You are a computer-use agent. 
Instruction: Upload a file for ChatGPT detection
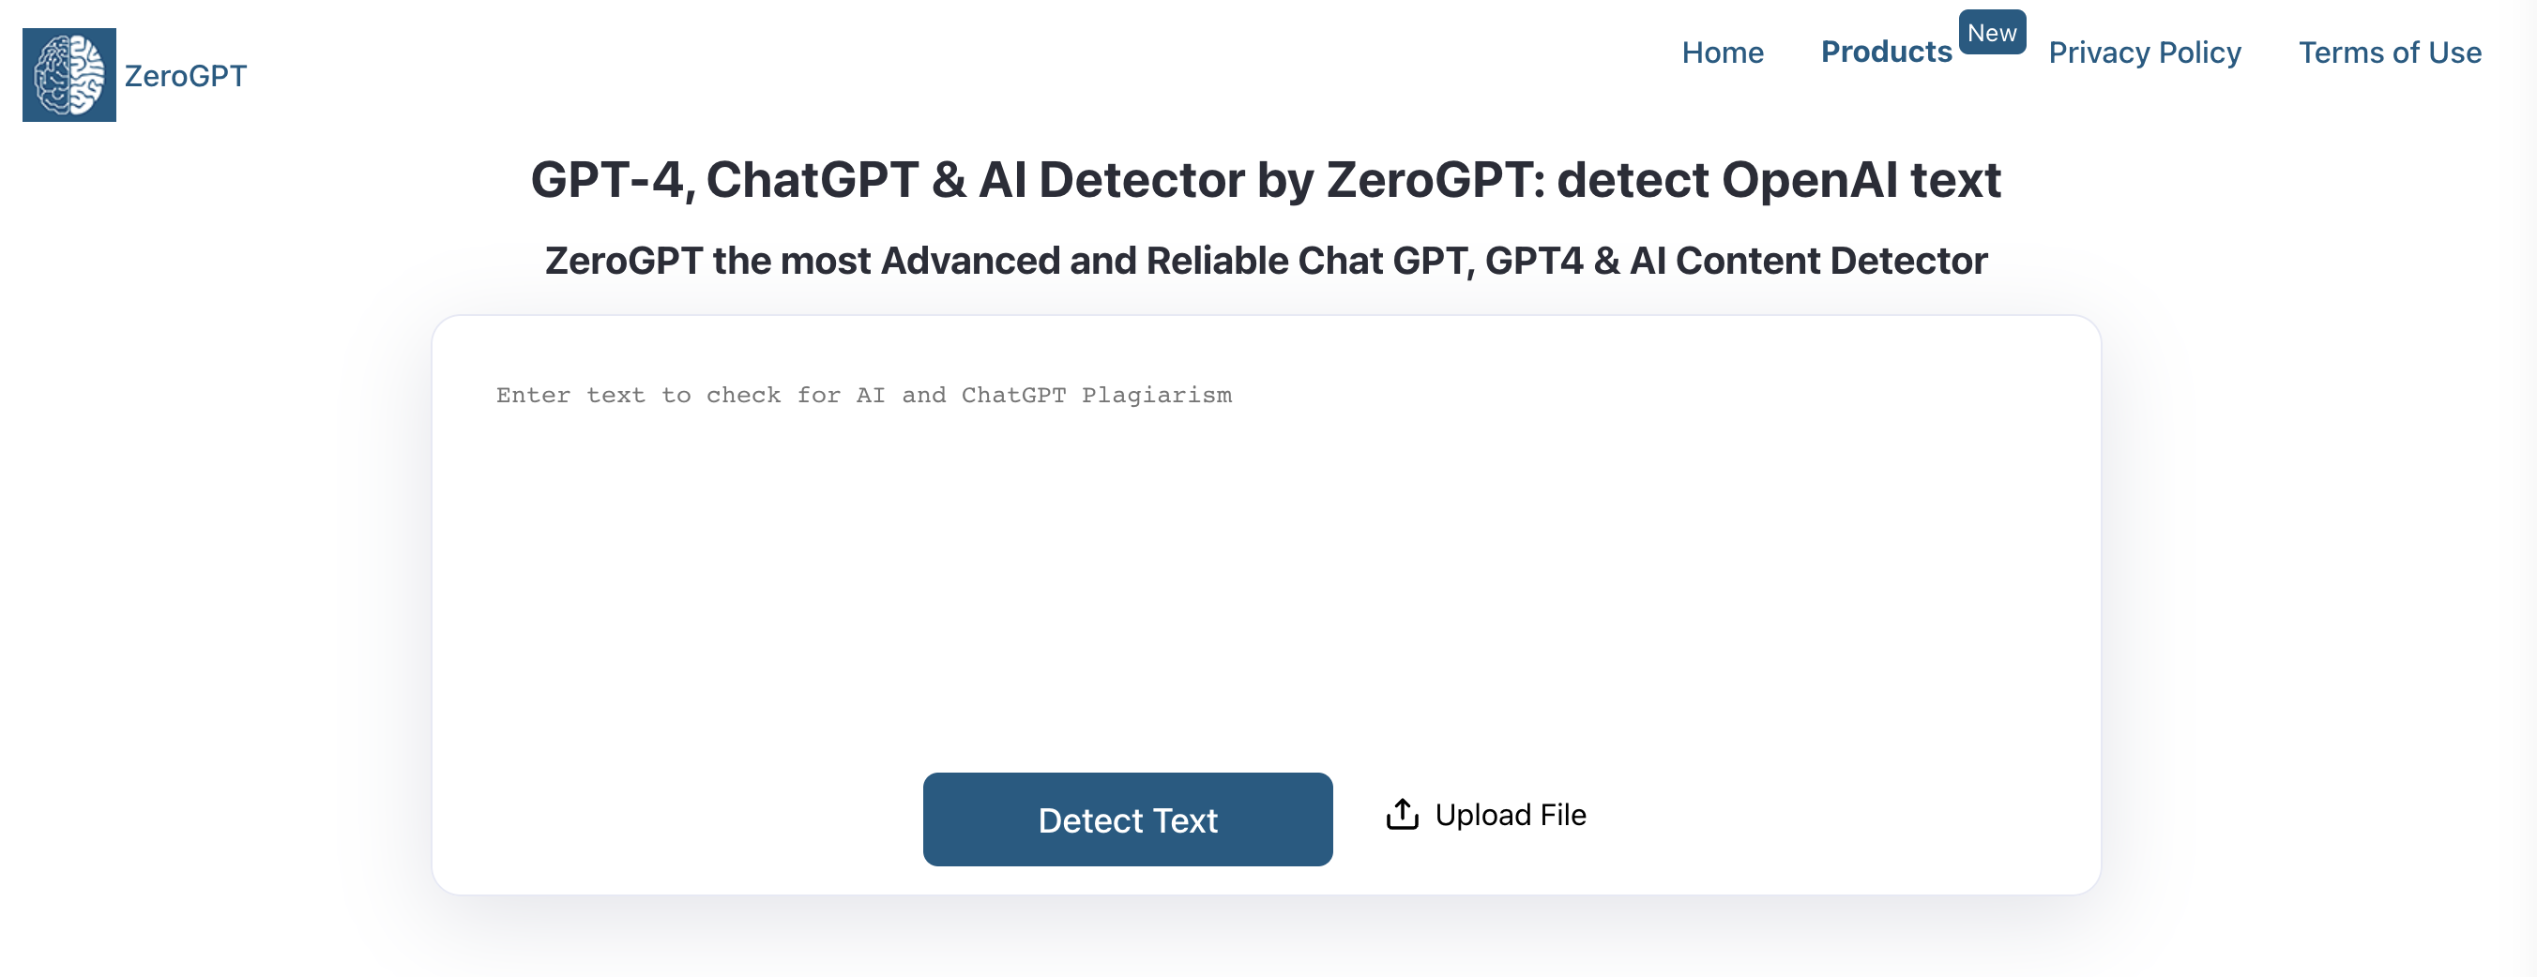(1482, 815)
